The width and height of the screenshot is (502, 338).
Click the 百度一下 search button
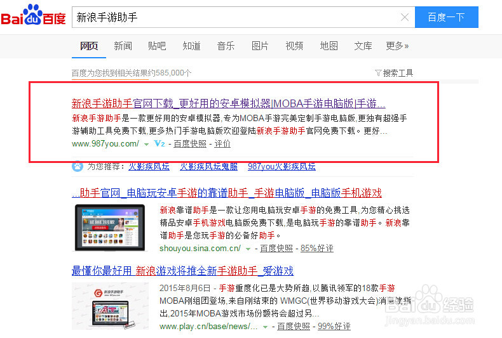[446, 17]
